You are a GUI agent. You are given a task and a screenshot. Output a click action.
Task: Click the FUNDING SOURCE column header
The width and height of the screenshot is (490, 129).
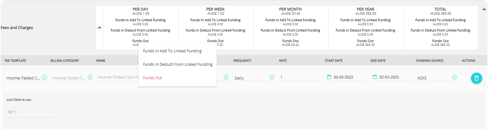pos(429,60)
